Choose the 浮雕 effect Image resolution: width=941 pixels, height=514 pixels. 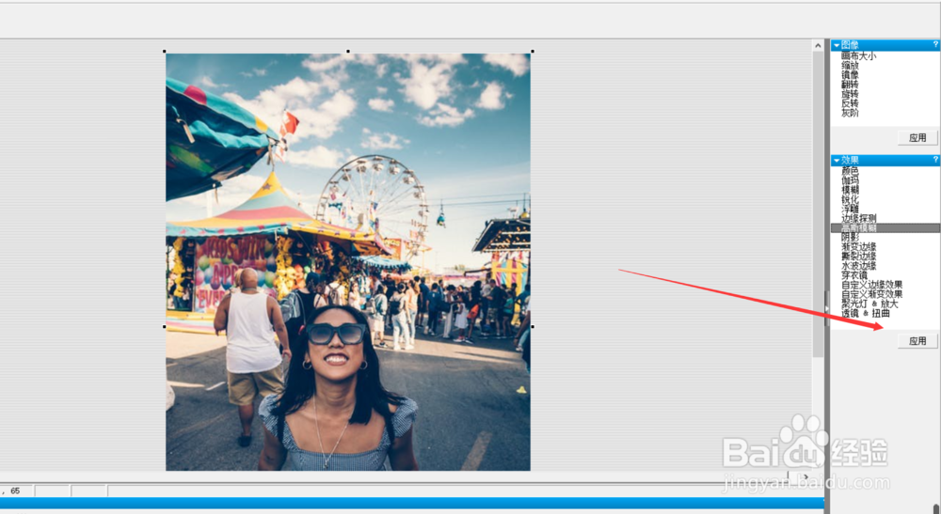tap(850, 209)
